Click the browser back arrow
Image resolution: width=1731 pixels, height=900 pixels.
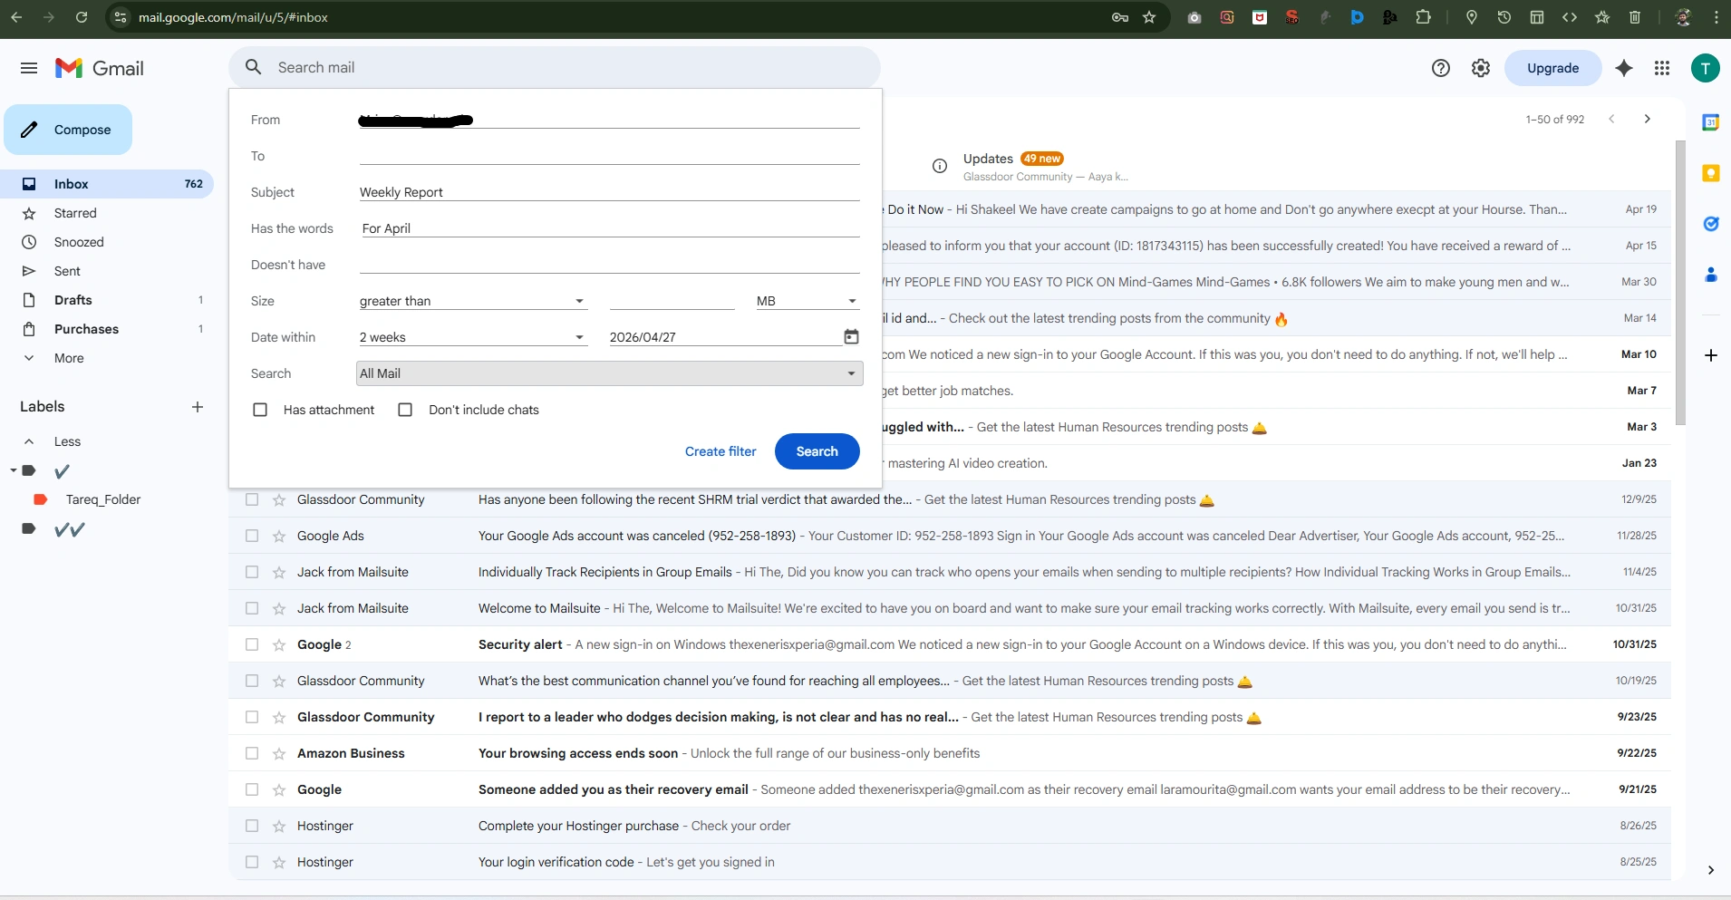click(x=16, y=17)
